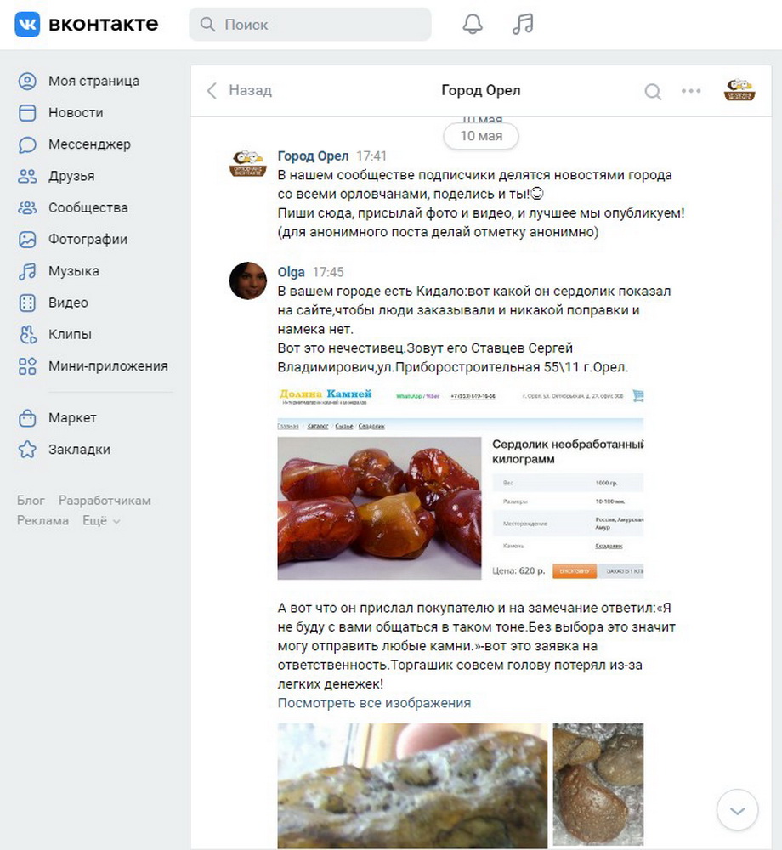Open the brown stones photo thumbnail
Image resolution: width=782 pixels, height=850 pixels.
[598, 785]
